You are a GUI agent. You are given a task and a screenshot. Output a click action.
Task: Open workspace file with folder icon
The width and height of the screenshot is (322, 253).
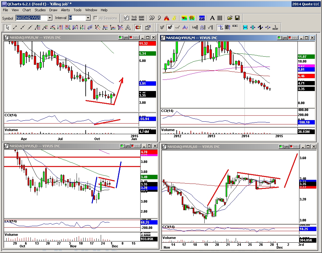[230, 18]
